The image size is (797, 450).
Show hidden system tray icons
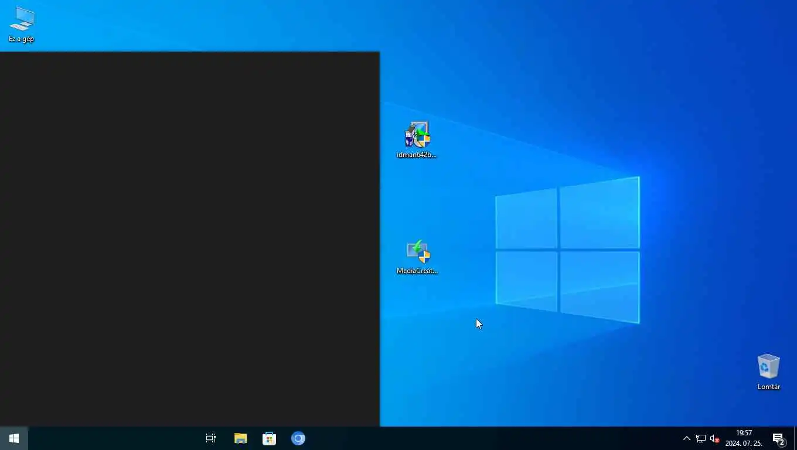point(686,438)
